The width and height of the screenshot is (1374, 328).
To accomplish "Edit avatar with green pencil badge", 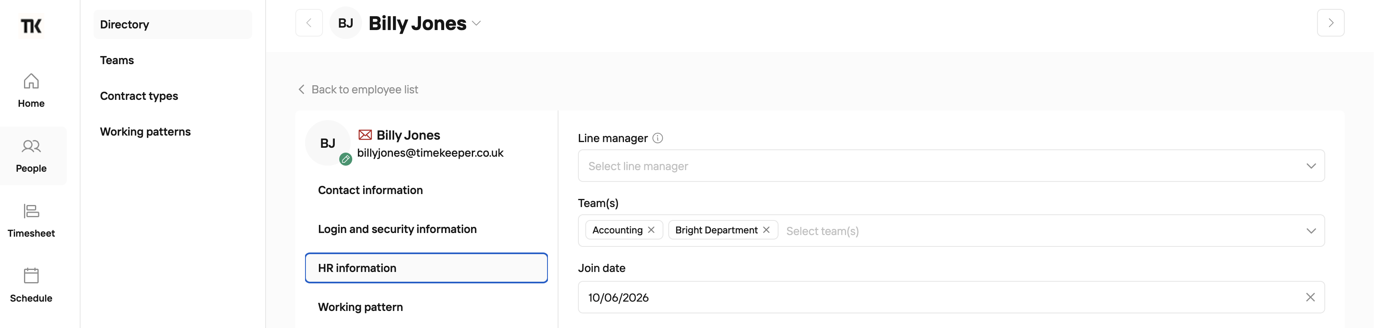I will coord(346,159).
